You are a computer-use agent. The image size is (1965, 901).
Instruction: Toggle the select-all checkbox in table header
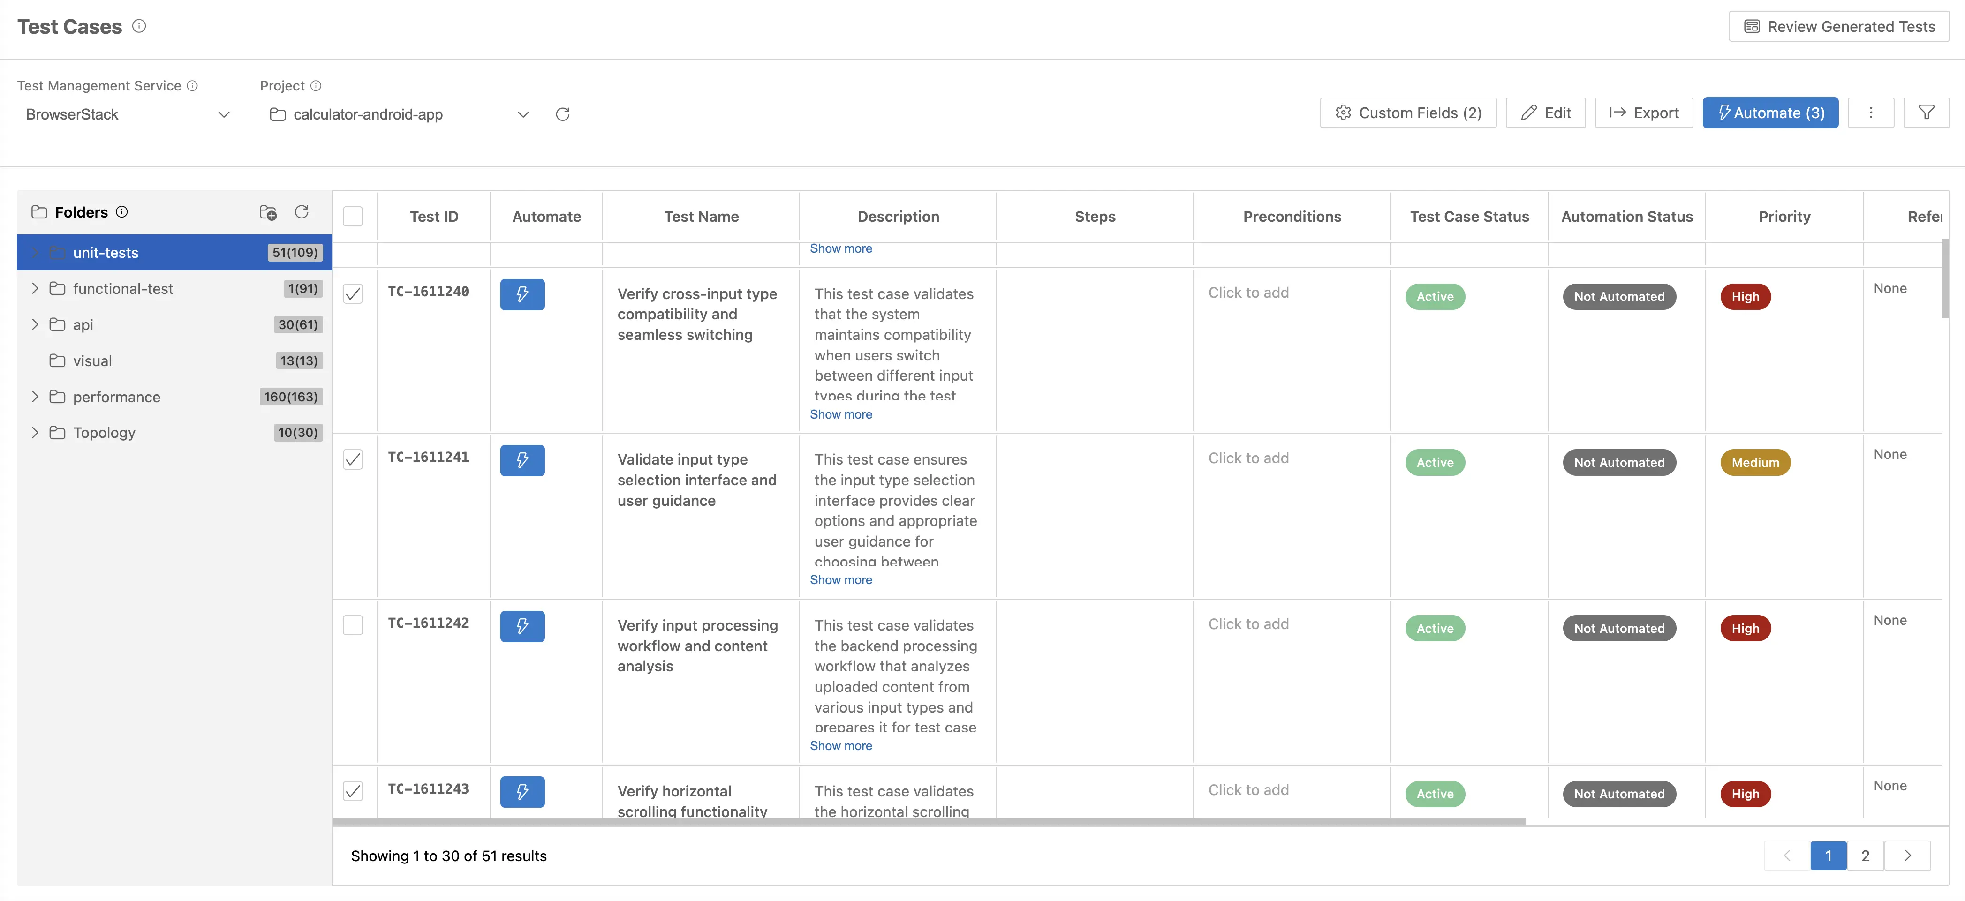pyautogui.click(x=353, y=217)
